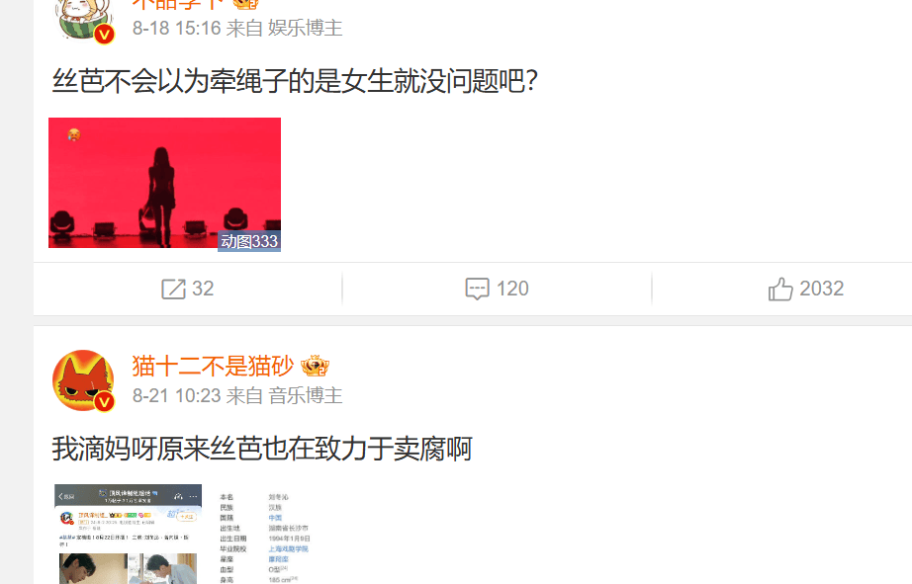The width and height of the screenshot is (912, 584).
Task: Click the 动图333 label on the GIF
Action: (x=249, y=241)
